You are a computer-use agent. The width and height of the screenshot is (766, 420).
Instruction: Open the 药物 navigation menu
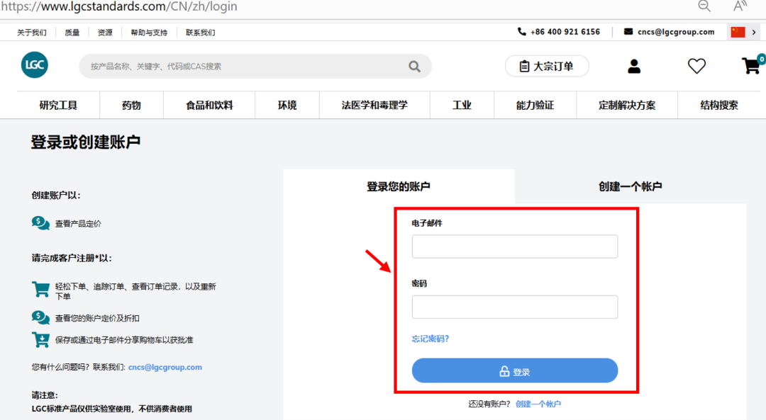[x=131, y=105]
